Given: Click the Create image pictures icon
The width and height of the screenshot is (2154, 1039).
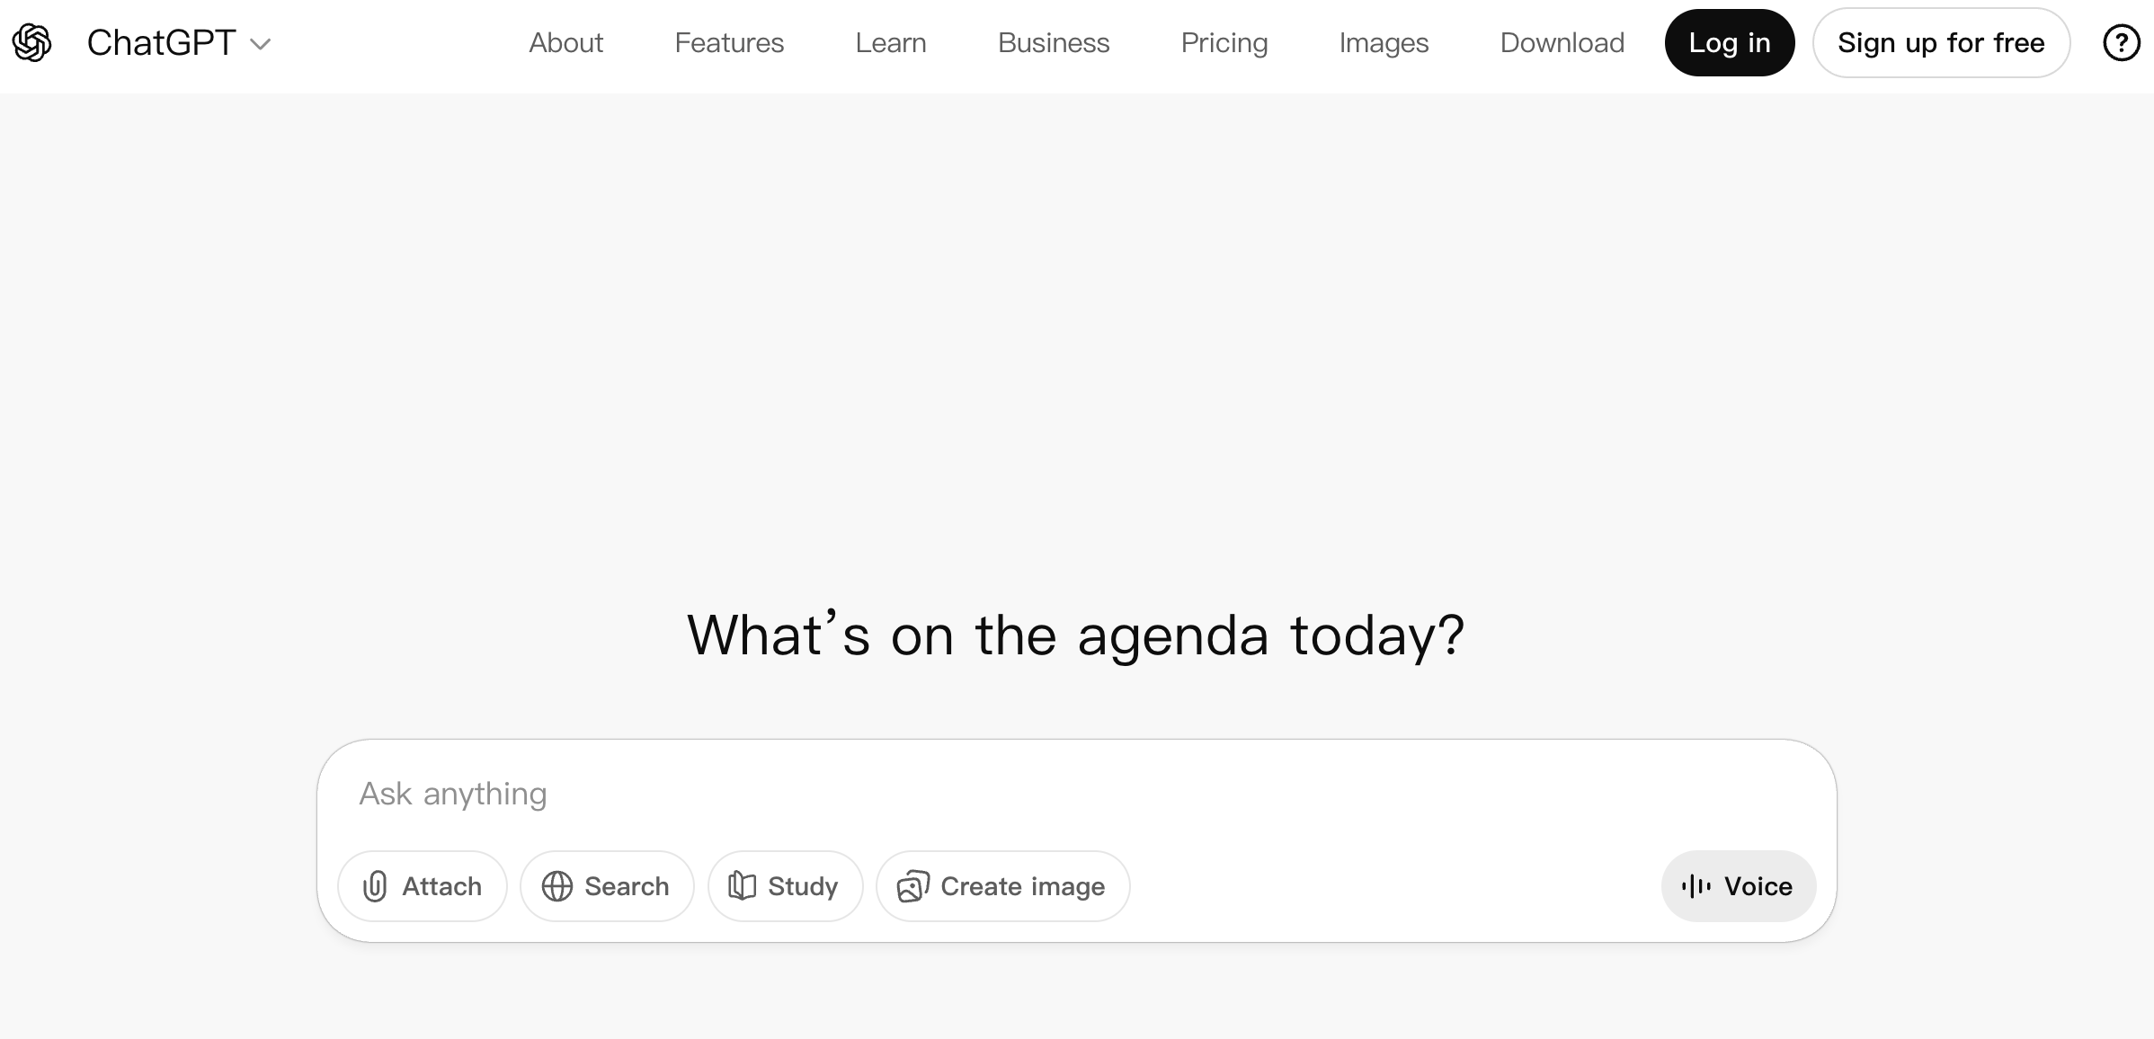Looking at the screenshot, I should click(912, 886).
